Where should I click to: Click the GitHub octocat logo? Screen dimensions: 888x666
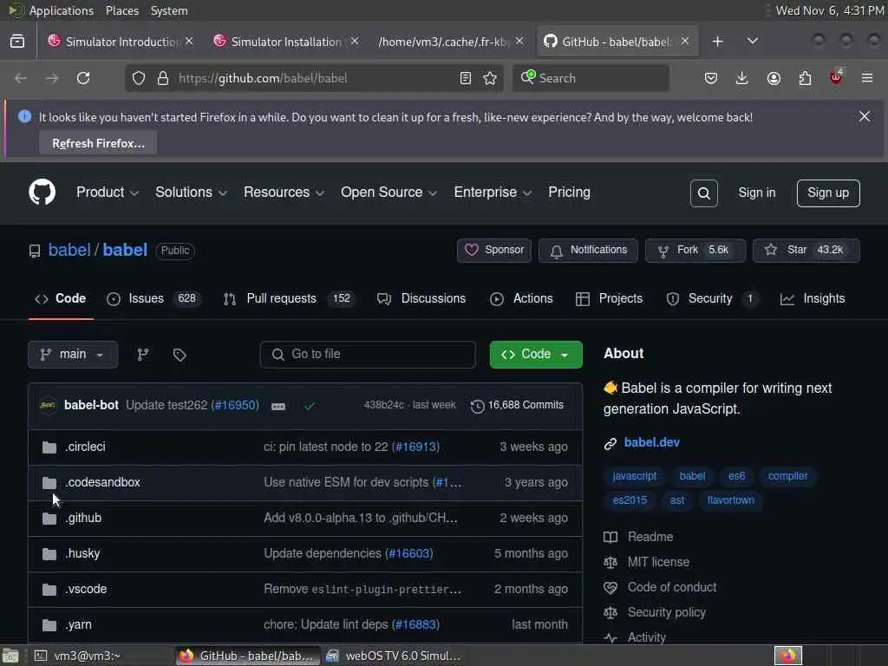[42, 193]
